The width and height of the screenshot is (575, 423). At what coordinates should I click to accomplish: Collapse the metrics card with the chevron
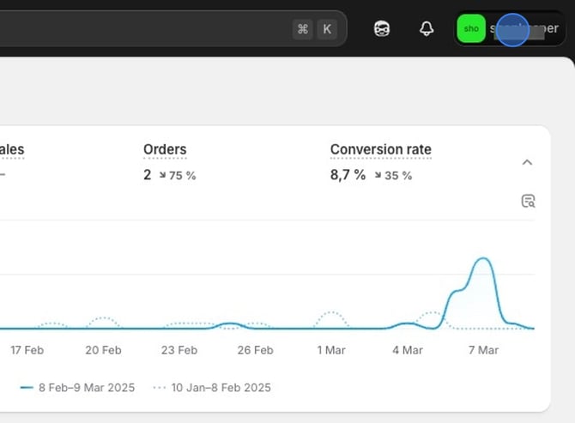(x=528, y=162)
